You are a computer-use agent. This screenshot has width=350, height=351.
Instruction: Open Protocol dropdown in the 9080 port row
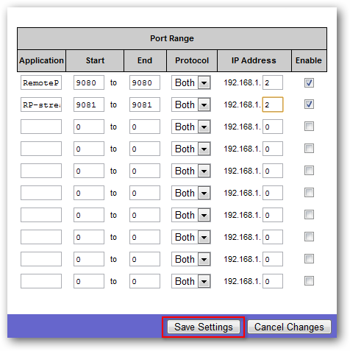pos(191,82)
